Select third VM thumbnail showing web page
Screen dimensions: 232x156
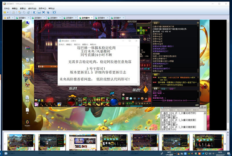(x=83, y=142)
